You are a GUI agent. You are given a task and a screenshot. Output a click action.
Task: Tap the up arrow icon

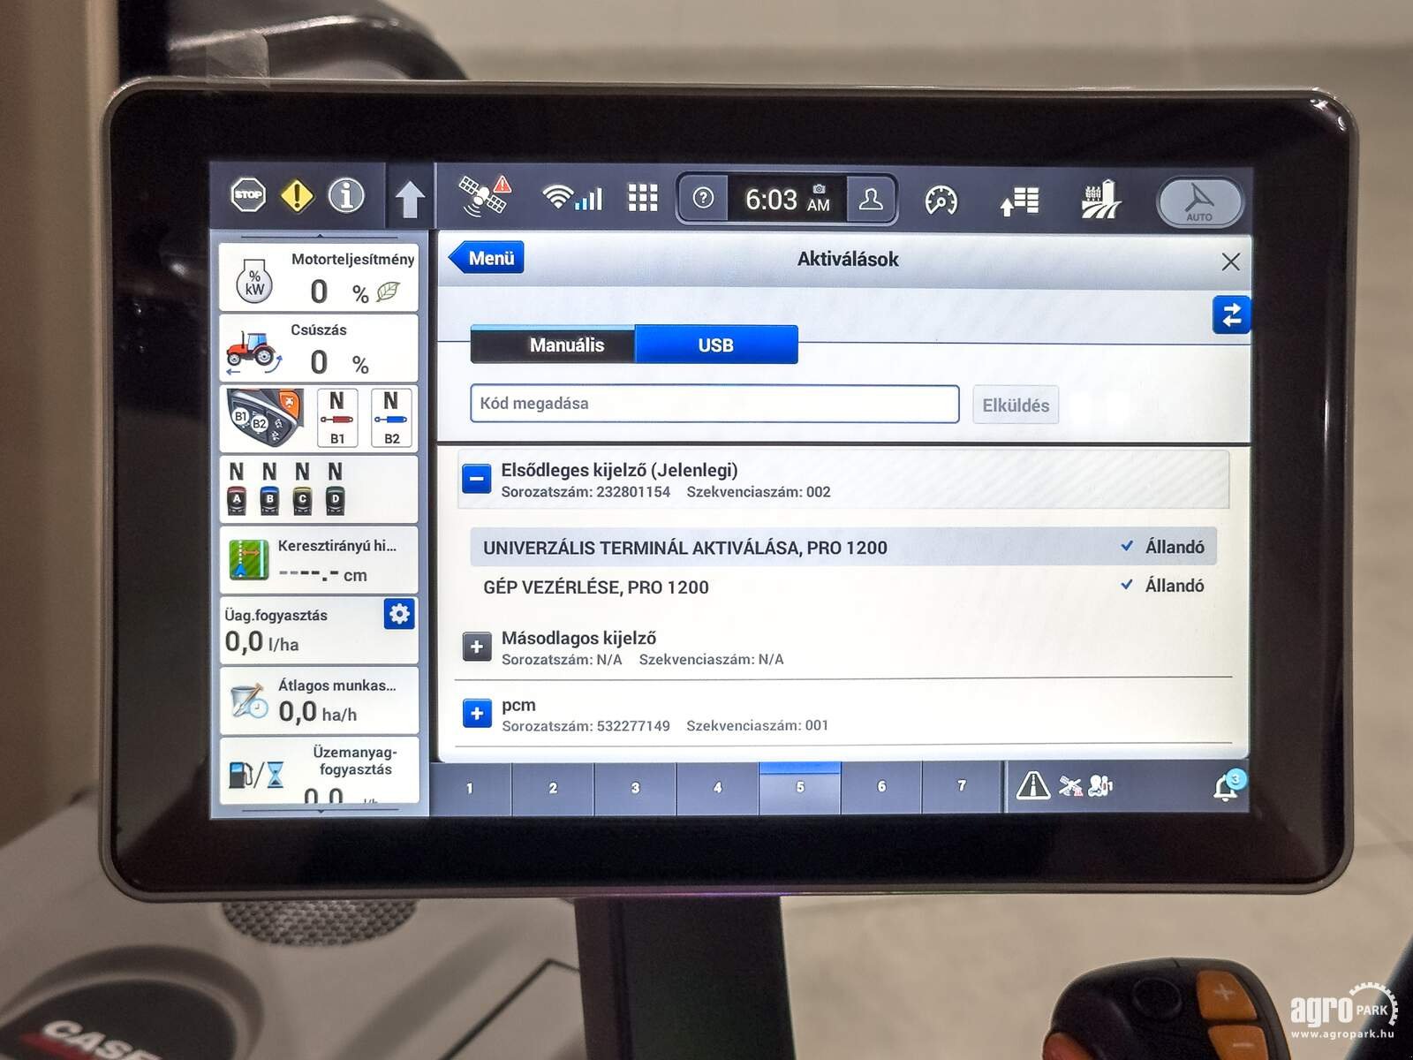pos(410,199)
